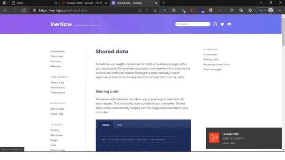Click the browser back arrow
Image resolution: width=285 pixels, height=160 pixels.
[5, 10]
